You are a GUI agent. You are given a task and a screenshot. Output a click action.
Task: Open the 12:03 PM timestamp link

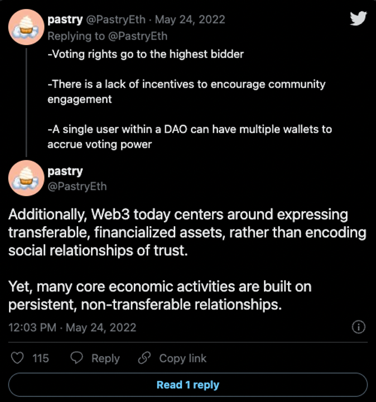72,327
